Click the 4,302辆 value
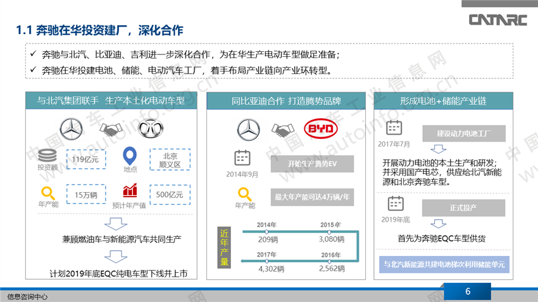Image resolution: width=538 pixels, height=302 pixels. (x=272, y=269)
